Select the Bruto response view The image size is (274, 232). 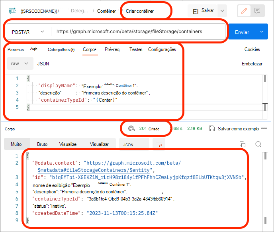[x=42, y=144]
